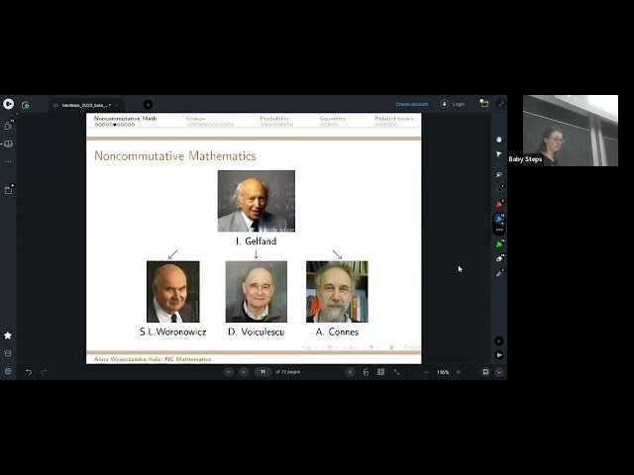Viewport: 634px width, 475px height.
Task: Select the grey pencil tool
Action: click(499, 273)
